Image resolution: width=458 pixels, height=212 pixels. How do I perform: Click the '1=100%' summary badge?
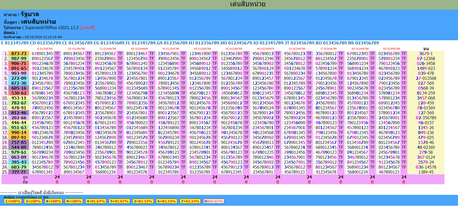tap(13, 201)
